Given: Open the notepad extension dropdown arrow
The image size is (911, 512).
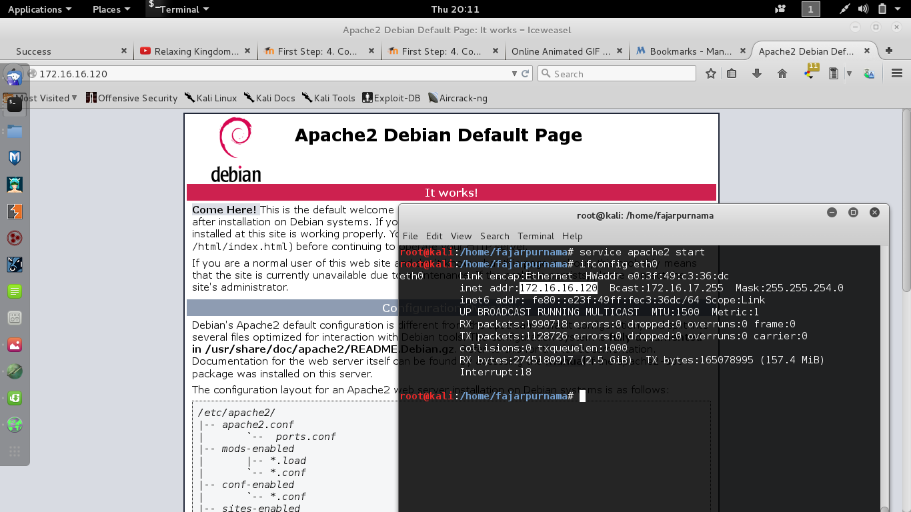Looking at the screenshot, I should pos(849,74).
